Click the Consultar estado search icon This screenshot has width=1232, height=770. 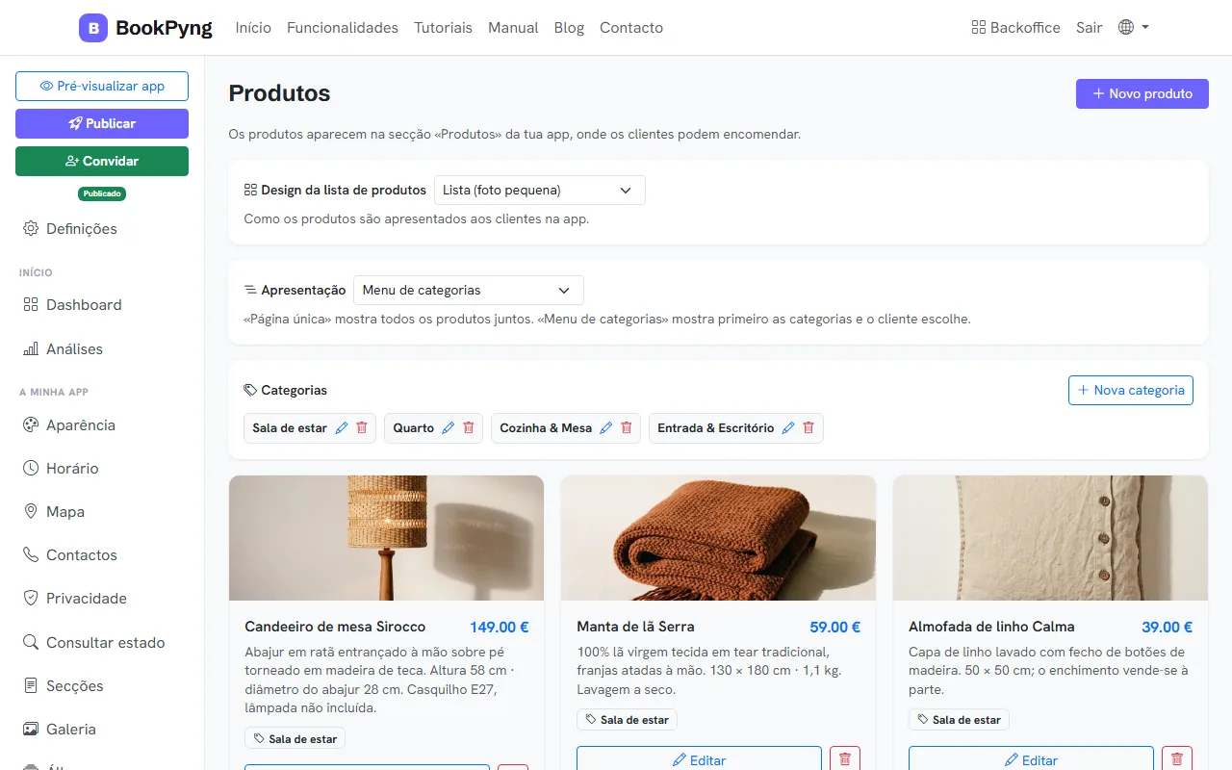coord(30,642)
